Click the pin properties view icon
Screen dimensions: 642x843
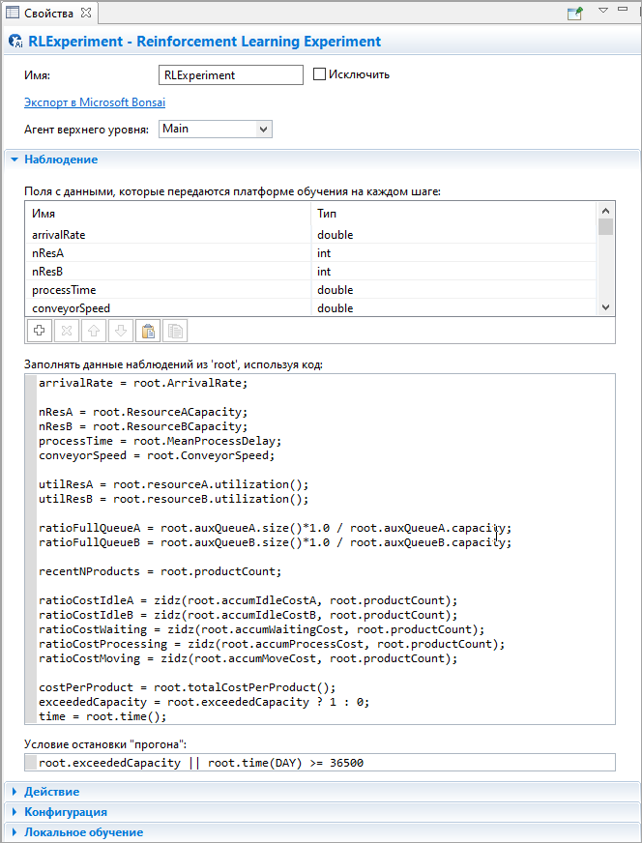pos(575,13)
